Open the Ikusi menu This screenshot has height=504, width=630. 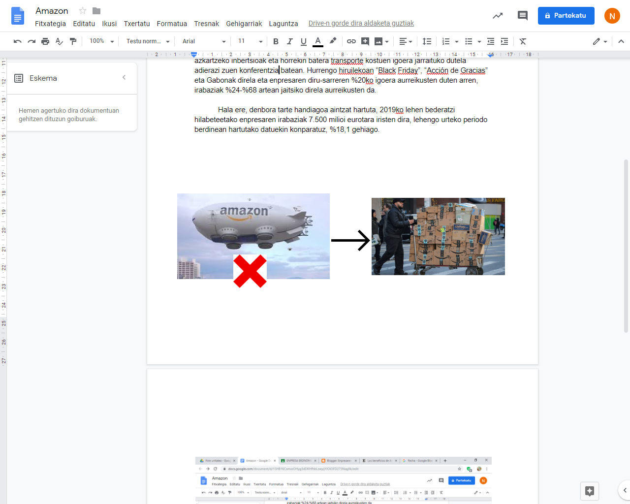point(109,24)
